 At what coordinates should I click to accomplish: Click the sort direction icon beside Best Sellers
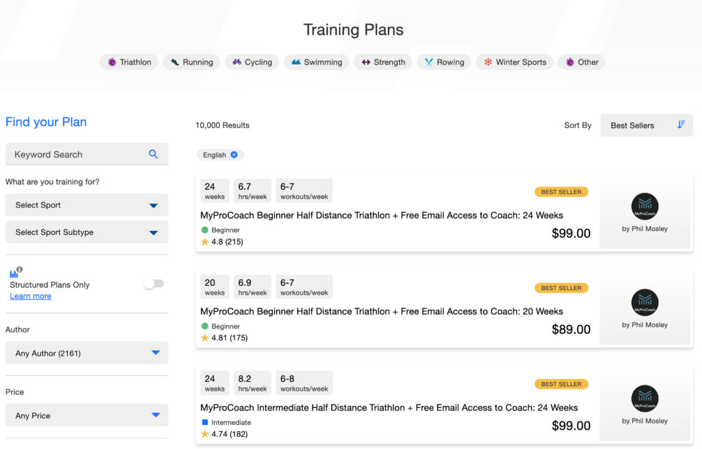coord(681,125)
